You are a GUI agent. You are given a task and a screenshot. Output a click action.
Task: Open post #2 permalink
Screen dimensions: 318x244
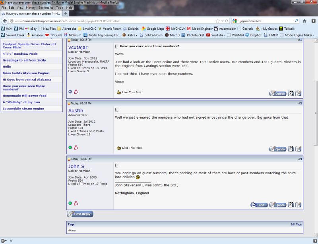[300, 103]
